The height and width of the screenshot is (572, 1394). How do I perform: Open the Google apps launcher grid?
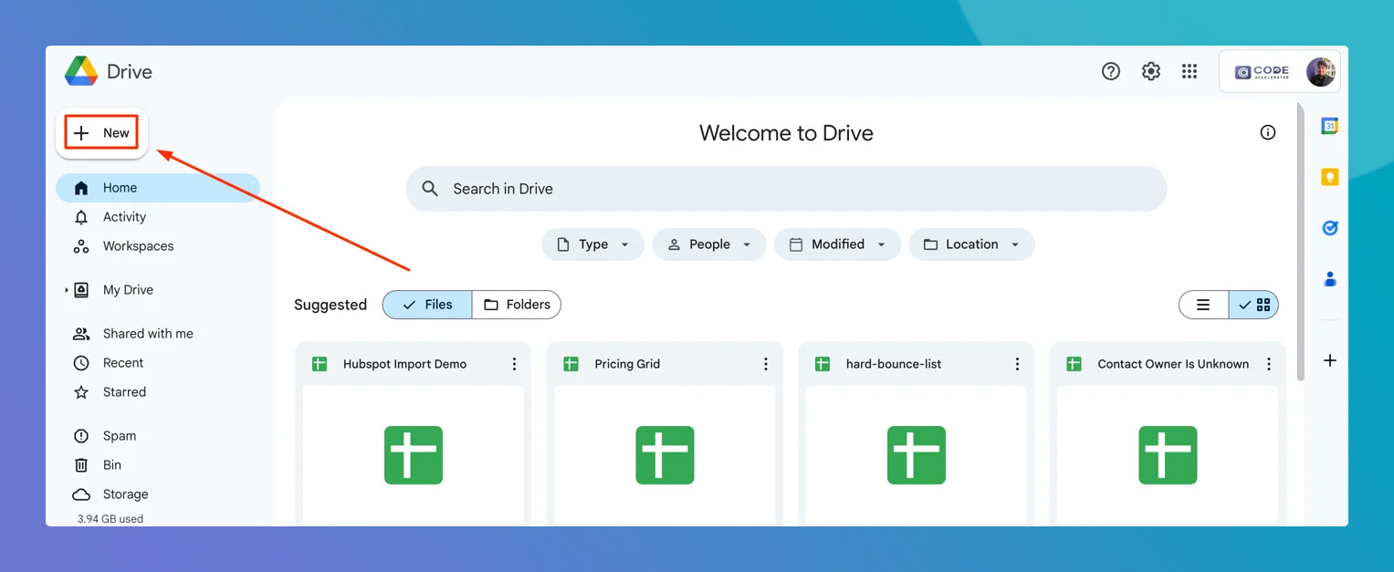tap(1190, 70)
